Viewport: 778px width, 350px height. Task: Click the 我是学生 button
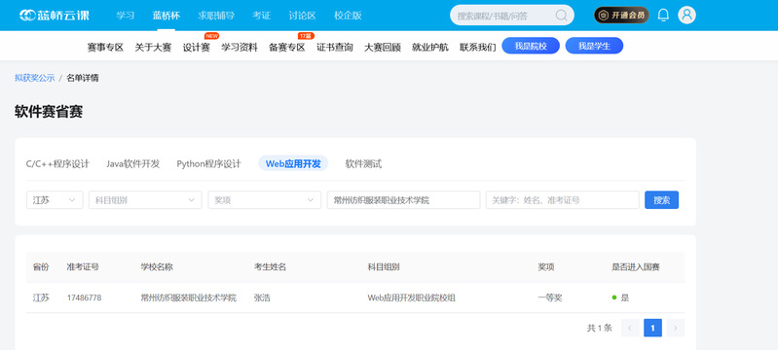click(x=594, y=46)
